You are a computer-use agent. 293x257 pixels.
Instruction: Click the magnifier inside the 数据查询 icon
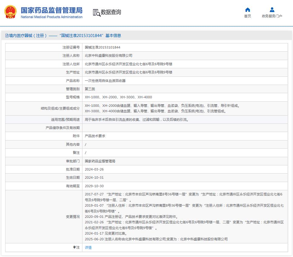(98, 14)
